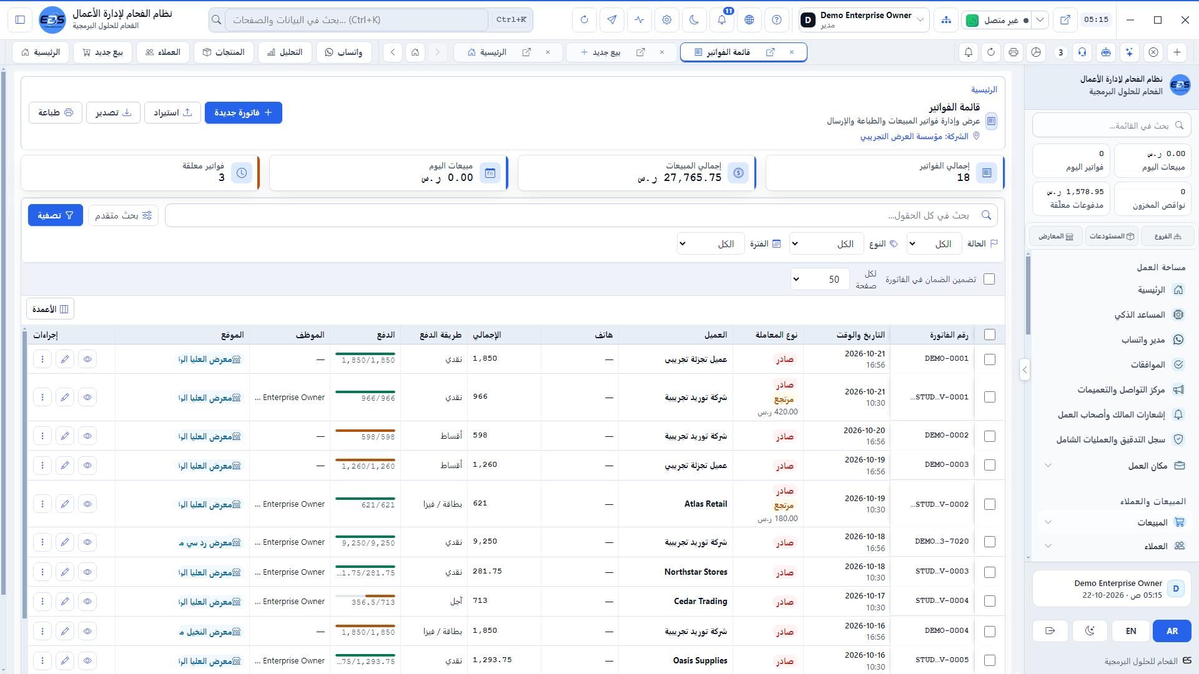The height and width of the screenshot is (674, 1199).
Task: Open the period (الفترة) filter dropdown
Action: point(711,244)
